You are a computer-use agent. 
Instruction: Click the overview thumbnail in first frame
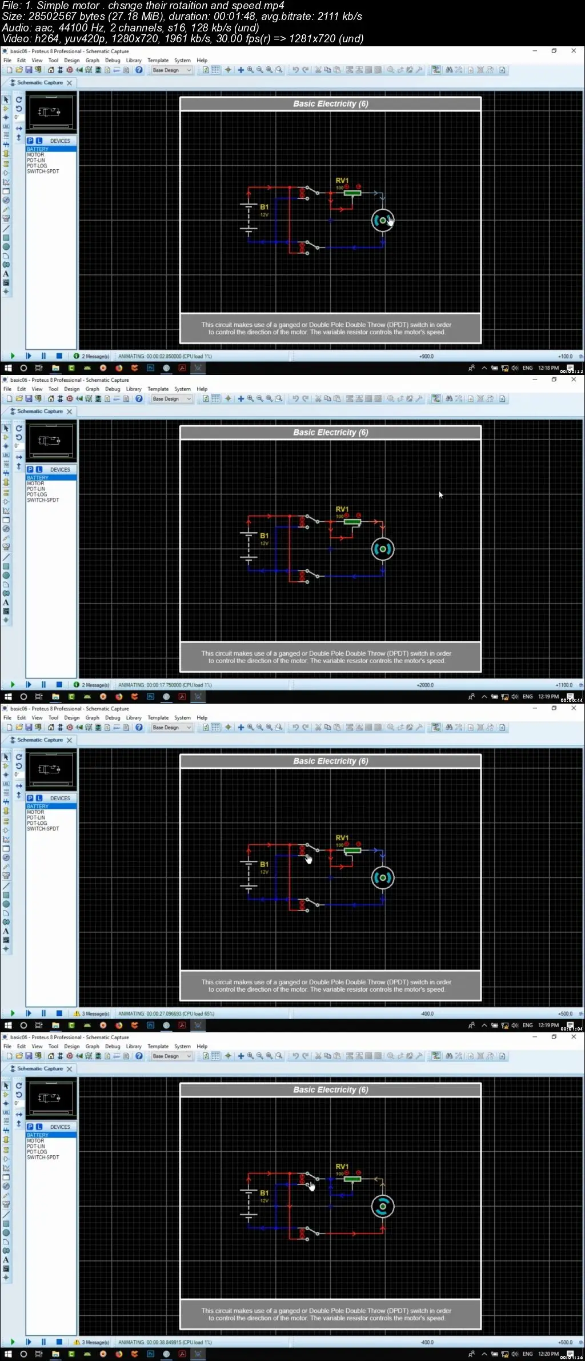click(x=51, y=112)
